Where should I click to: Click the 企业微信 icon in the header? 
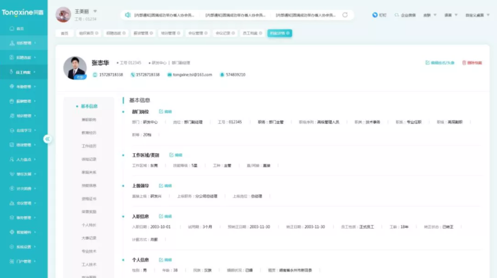397,15
